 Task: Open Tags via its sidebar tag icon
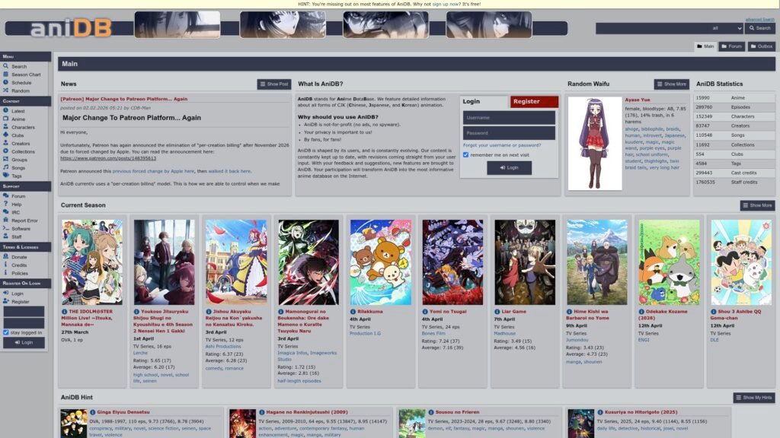click(x=6, y=176)
